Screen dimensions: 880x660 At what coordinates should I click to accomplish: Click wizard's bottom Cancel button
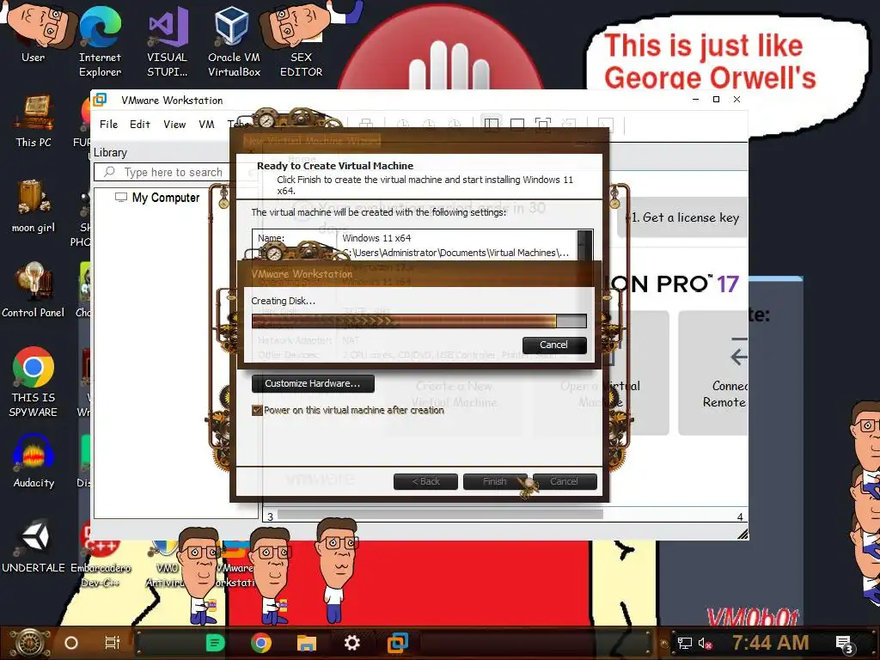[564, 481]
